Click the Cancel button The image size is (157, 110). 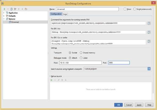click(129, 105)
